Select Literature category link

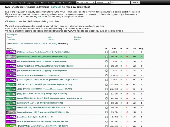(78, 37)
